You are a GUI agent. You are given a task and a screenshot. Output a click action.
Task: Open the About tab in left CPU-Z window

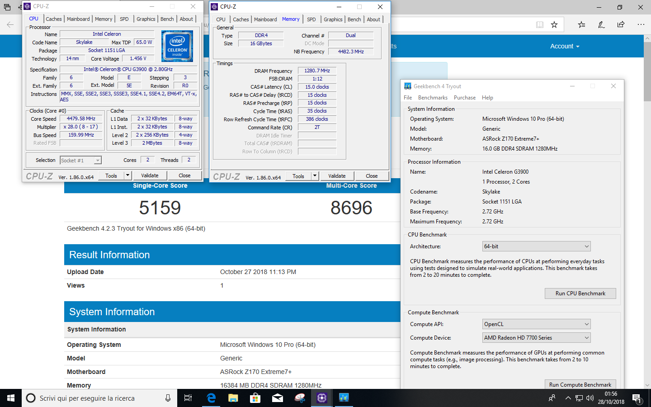click(x=186, y=19)
